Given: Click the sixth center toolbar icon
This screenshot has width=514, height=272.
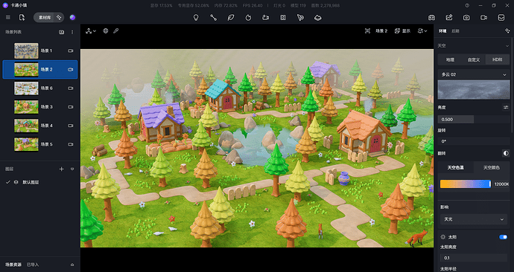Looking at the screenshot, I should coord(283,18).
